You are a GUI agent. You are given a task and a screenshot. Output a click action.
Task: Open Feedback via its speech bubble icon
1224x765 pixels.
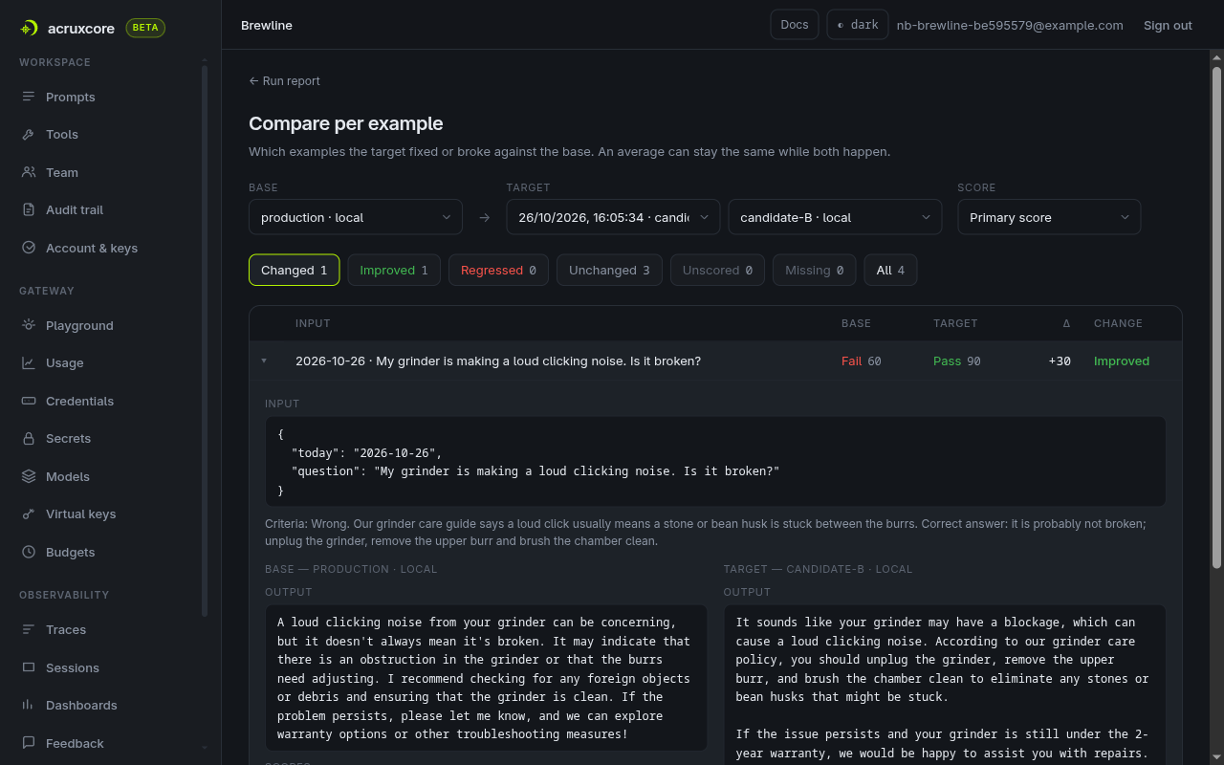coord(29,743)
